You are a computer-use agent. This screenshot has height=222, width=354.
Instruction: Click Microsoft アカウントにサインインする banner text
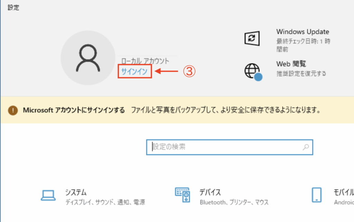click(74, 110)
